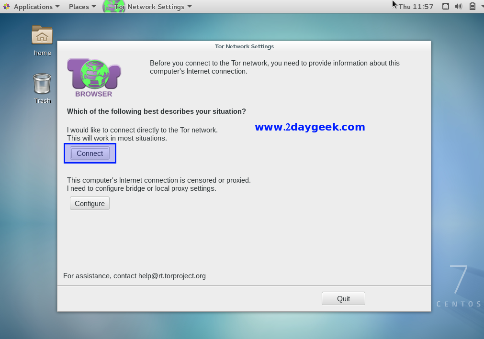The height and width of the screenshot is (339, 484).
Task: Click the Connect button
Action: pyautogui.click(x=90, y=153)
